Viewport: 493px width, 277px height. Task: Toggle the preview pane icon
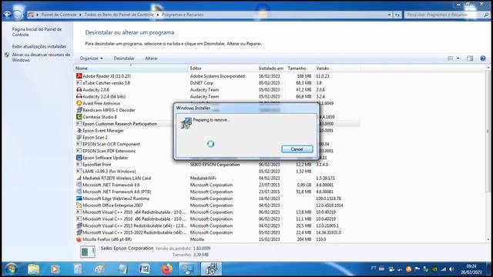pos(470,58)
